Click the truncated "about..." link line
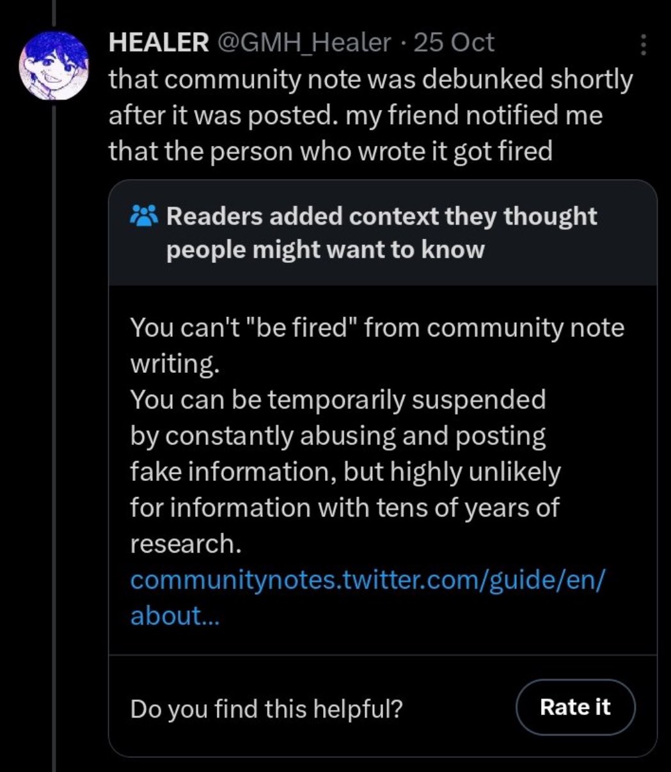This screenshot has width=671, height=772. pos(175,616)
